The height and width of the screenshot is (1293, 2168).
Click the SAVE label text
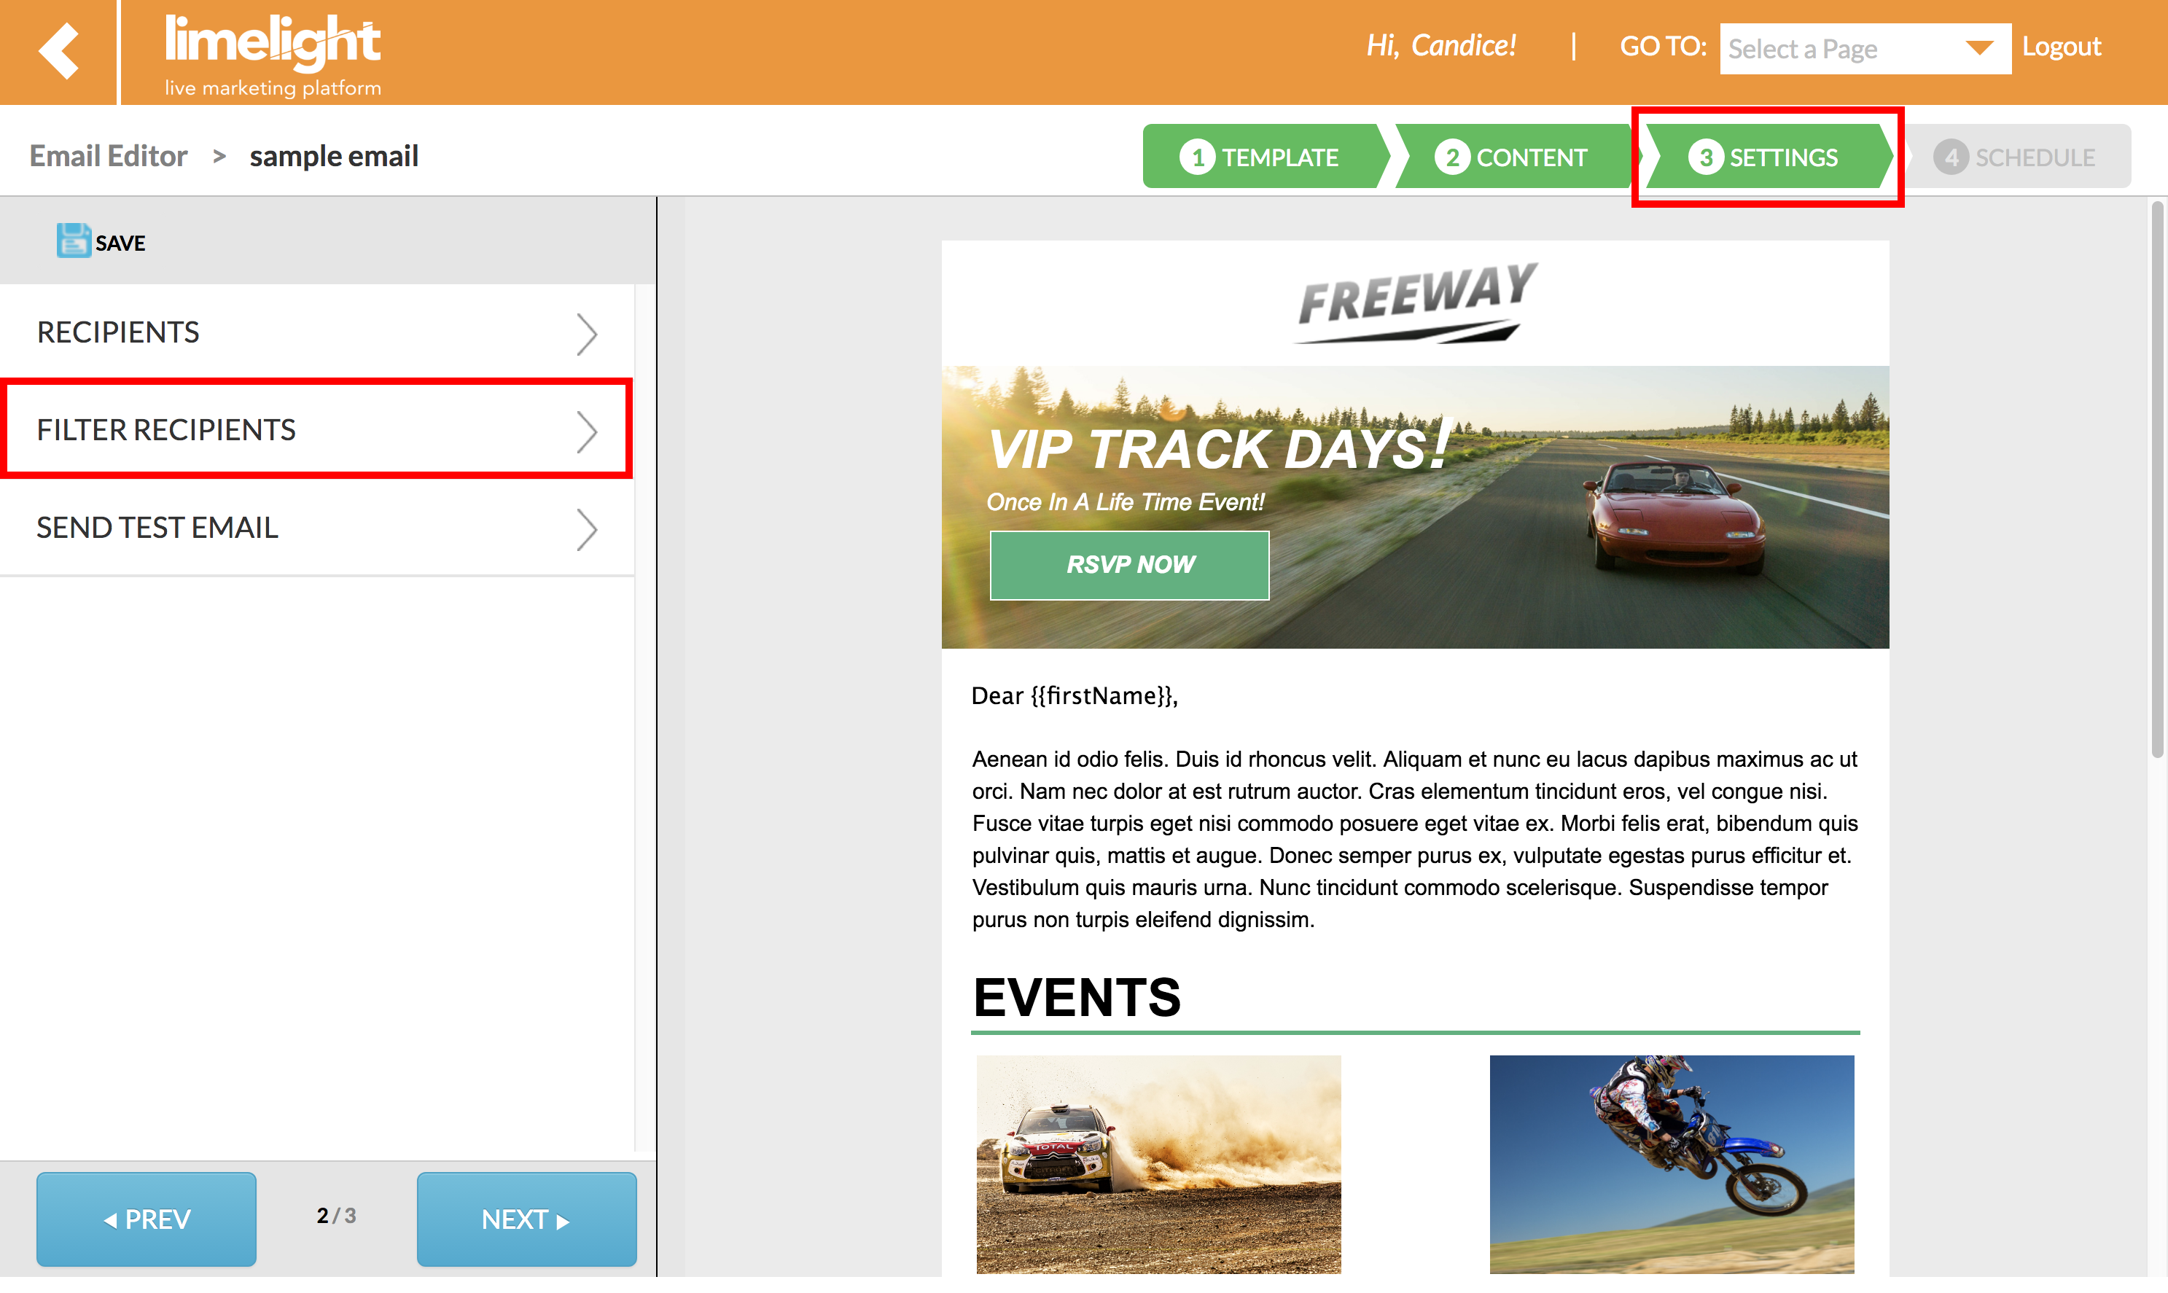(x=120, y=243)
